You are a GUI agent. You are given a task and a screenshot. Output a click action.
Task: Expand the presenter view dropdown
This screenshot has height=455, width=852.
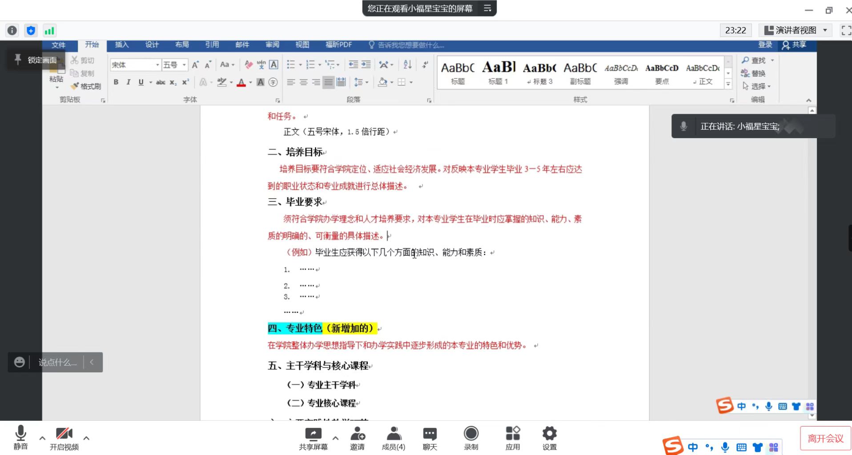[825, 30]
